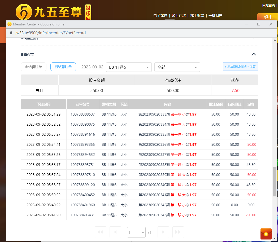Screen dimensions: 278x242
Task: Collapse the BB彩票 section chevron
Action: [254, 54]
